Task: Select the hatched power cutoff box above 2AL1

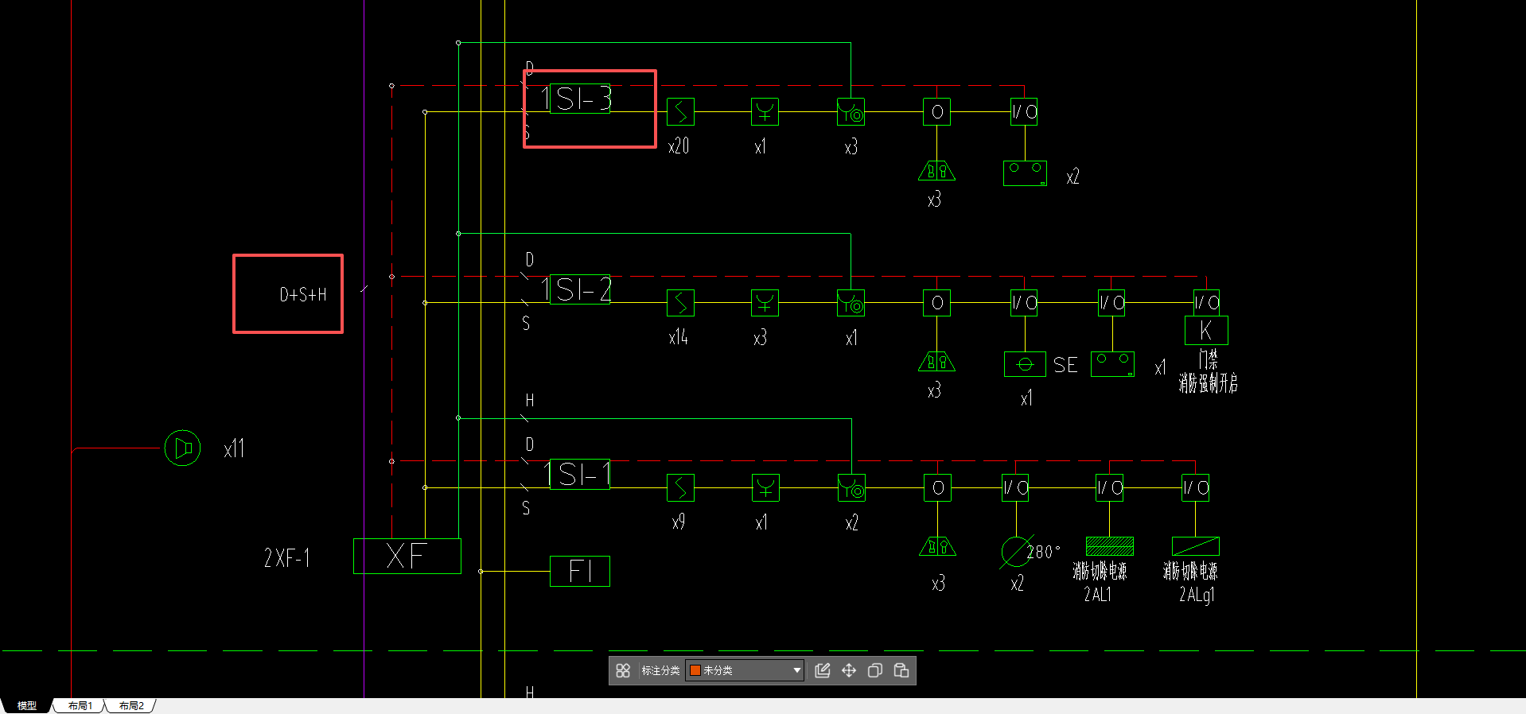Action: (1110, 546)
